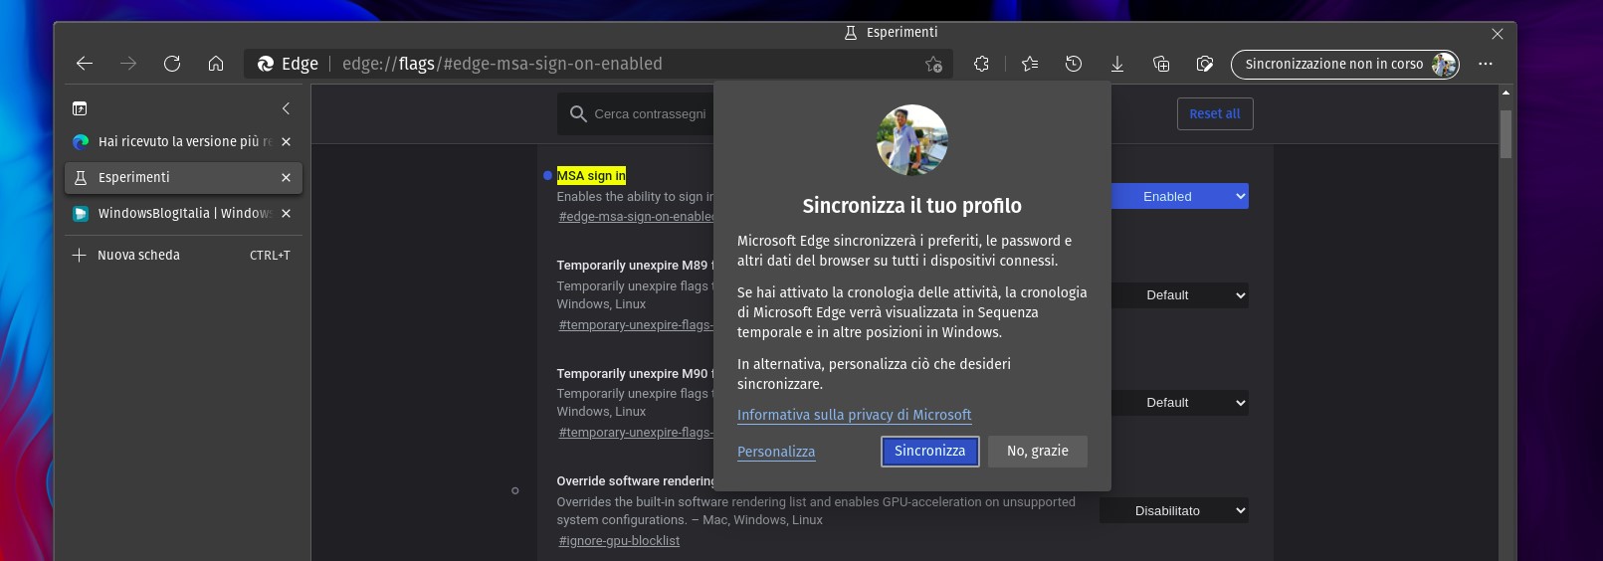Open the Downloads arrow icon

[1117, 64]
